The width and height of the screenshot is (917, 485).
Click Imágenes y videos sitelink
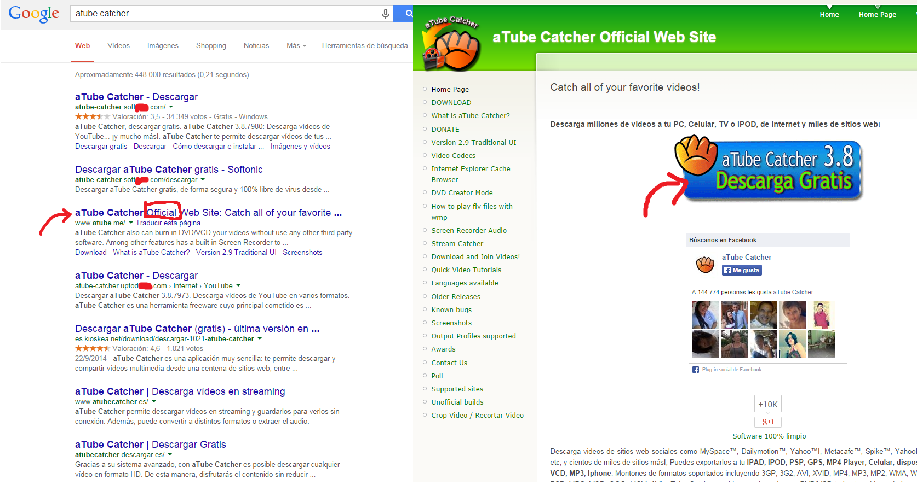point(300,147)
